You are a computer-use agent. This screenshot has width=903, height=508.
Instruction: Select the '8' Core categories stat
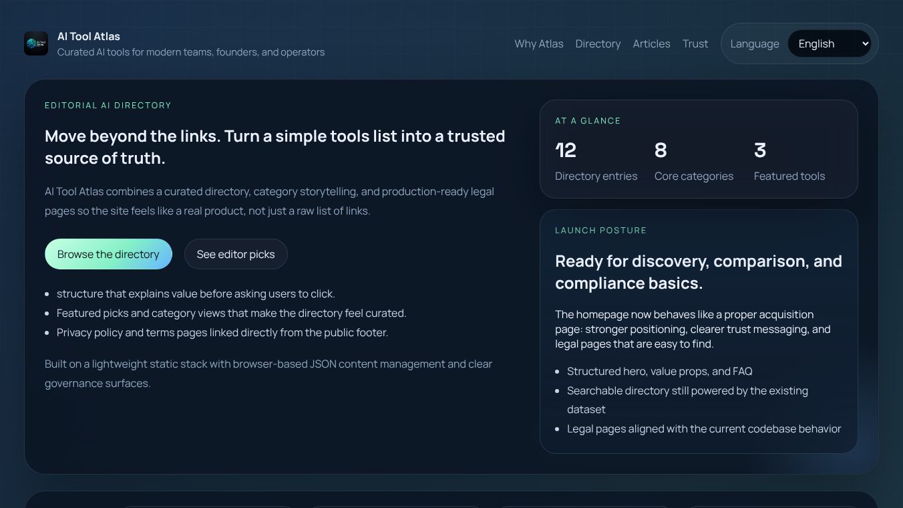tap(694, 161)
